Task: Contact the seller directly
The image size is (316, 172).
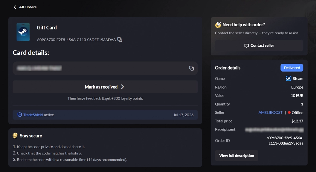Action: tap(259, 45)
